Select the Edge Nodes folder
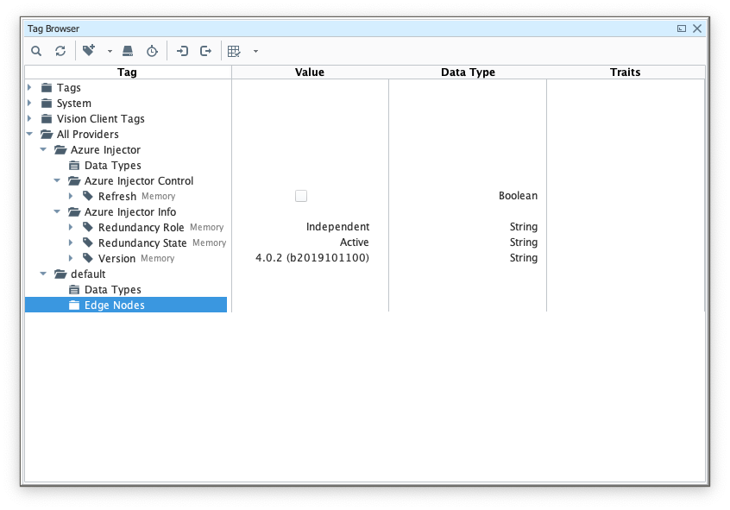The image size is (730, 510). click(x=114, y=305)
